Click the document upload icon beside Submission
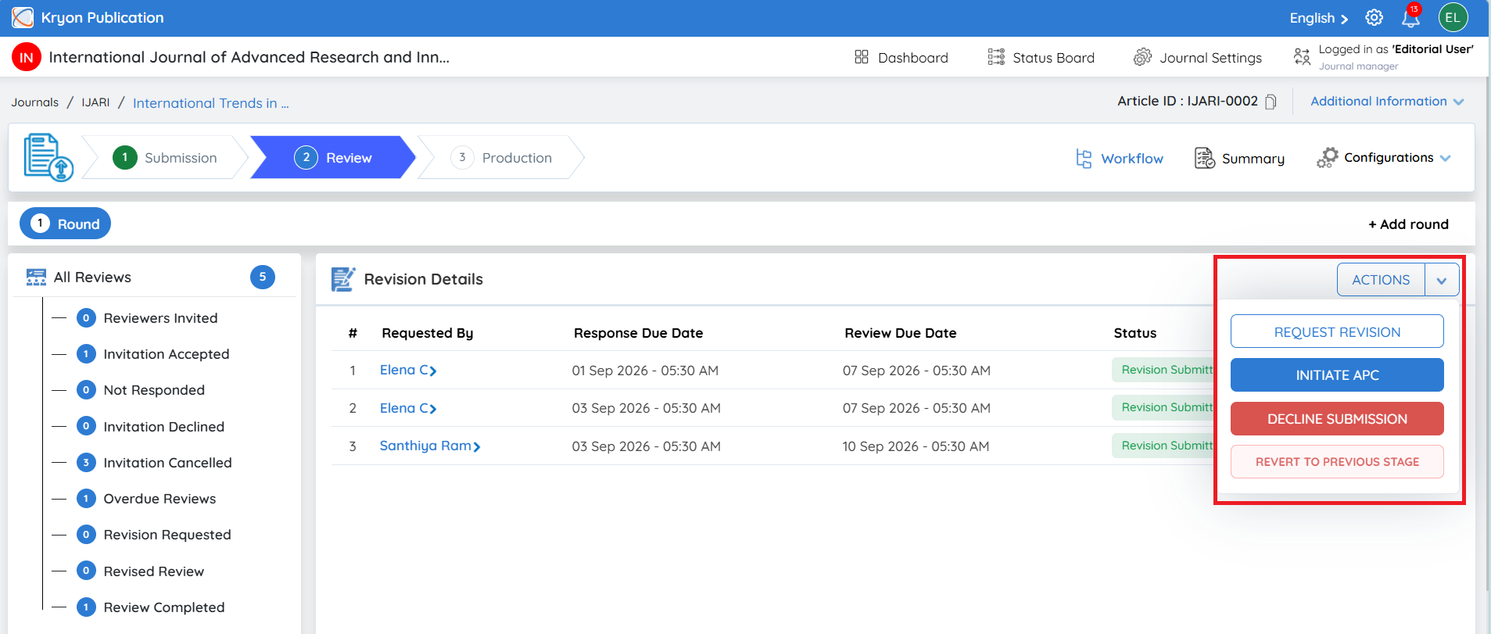The image size is (1491, 634). coord(48,157)
